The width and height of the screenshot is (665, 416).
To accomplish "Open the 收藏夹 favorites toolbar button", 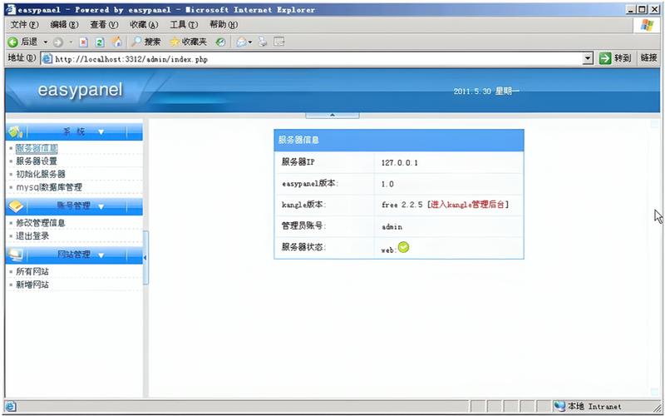I will (x=189, y=42).
